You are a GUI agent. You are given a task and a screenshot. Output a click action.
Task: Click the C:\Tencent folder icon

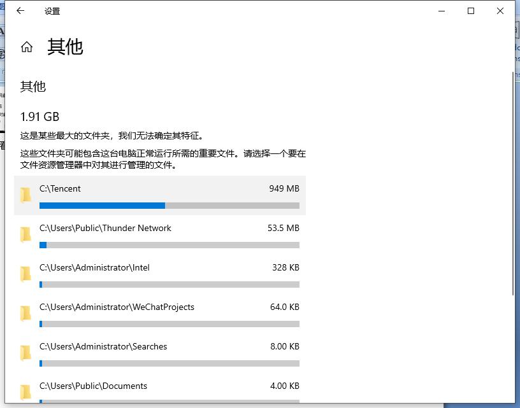point(25,196)
